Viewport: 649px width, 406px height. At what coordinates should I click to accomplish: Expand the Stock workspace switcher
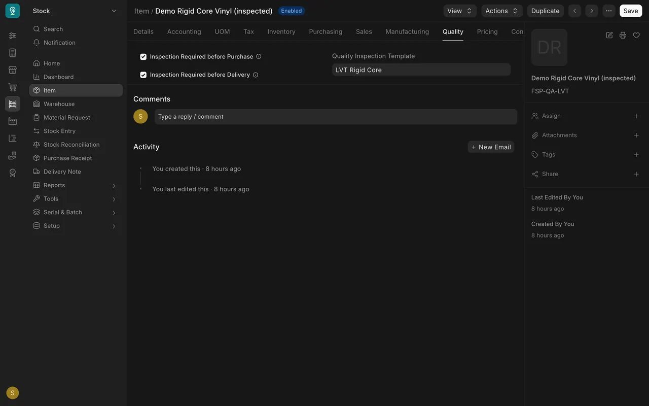click(x=75, y=11)
